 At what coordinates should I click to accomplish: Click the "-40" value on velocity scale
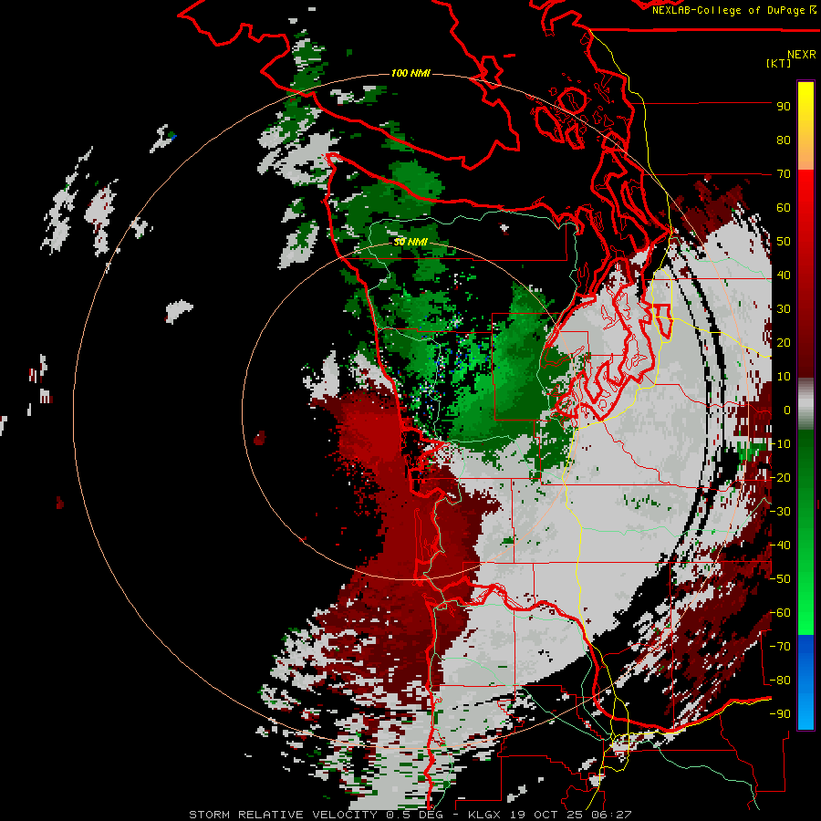point(780,546)
